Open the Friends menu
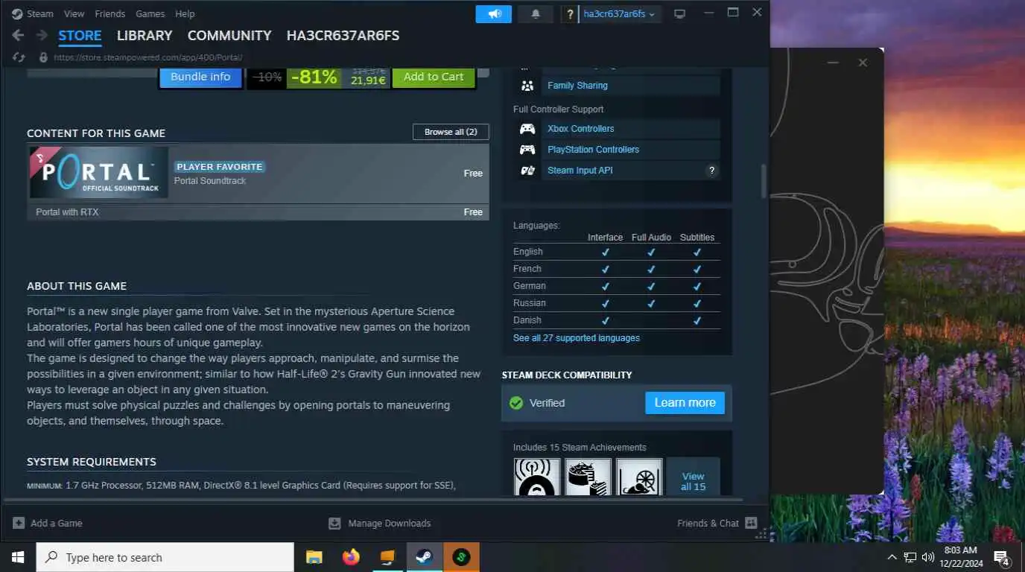Screen dimensions: 1025x572 110,13
